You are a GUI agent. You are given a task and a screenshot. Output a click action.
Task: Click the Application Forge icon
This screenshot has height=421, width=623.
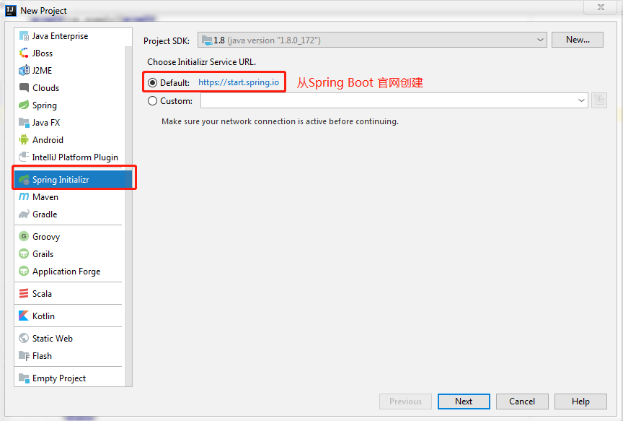24,272
